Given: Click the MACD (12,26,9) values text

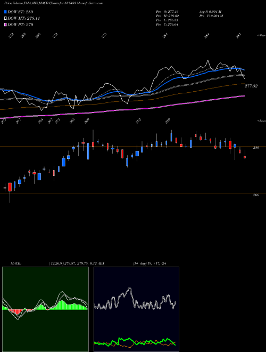Looking at the screenshot, I should [x=72, y=263].
